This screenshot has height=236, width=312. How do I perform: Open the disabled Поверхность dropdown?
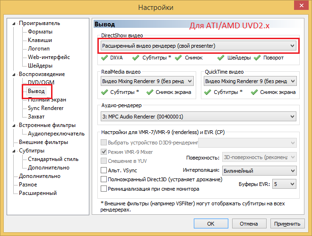pyautogui.click(x=259, y=157)
